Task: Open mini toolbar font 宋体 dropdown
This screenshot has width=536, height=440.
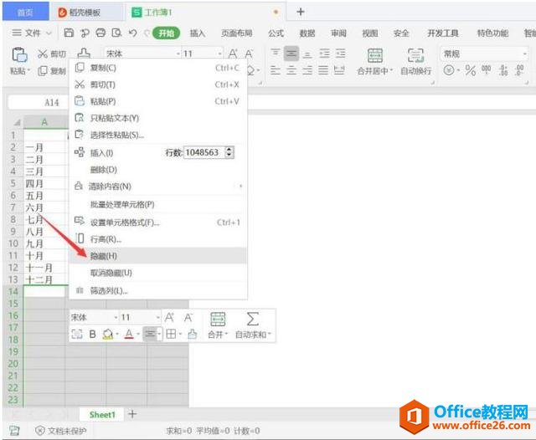Action: tap(116, 318)
